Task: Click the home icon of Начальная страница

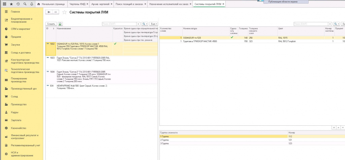Action: (39, 4)
